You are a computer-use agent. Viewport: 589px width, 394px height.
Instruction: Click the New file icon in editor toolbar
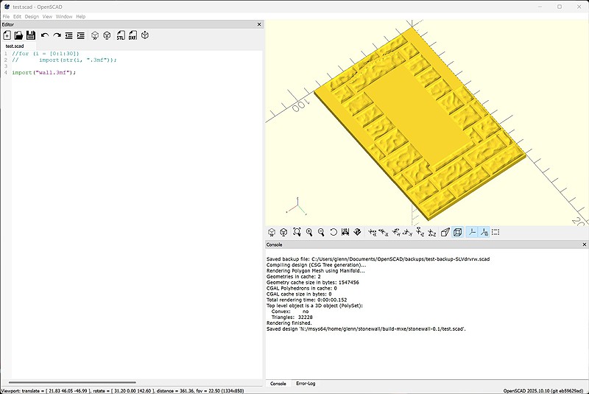[x=7, y=35]
